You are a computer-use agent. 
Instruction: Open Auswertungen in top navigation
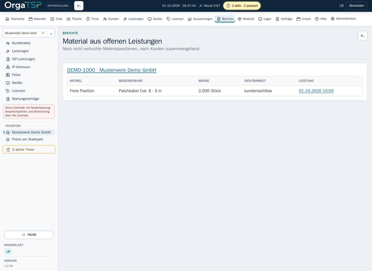[200, 19]
